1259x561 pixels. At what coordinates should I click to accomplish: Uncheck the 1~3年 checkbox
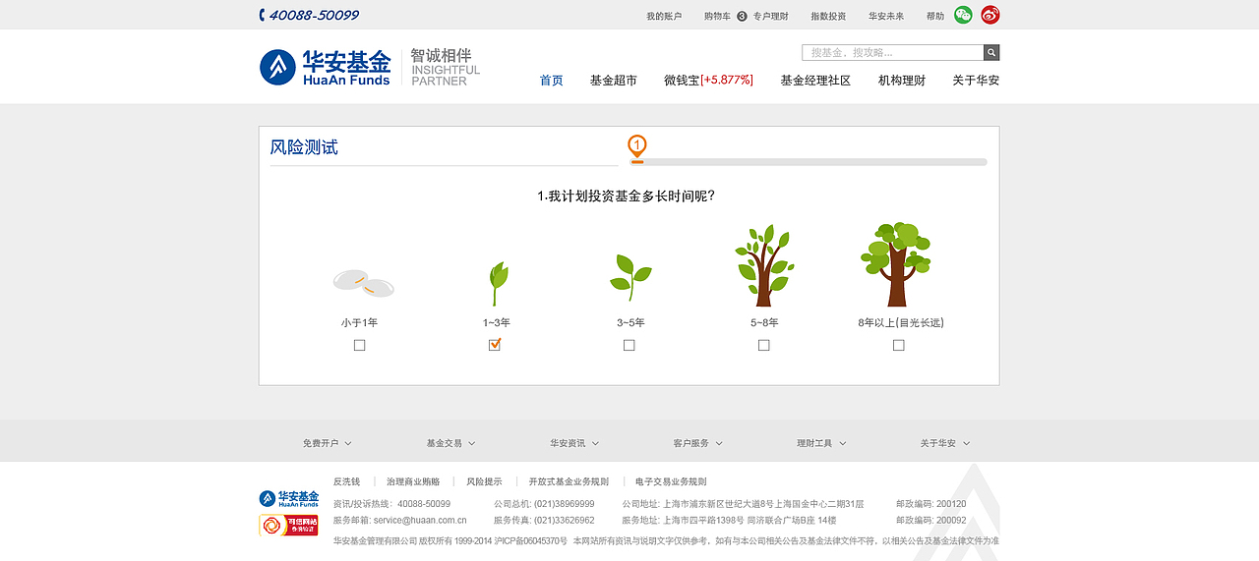(x=495, y=345)
